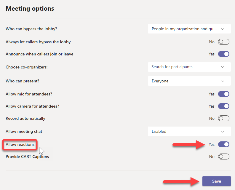Click the Choose co-organizers label

pyautogui.click(x=27, y=67)
